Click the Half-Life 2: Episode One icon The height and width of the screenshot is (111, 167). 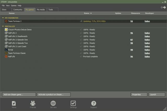click(x=6, y=40)
